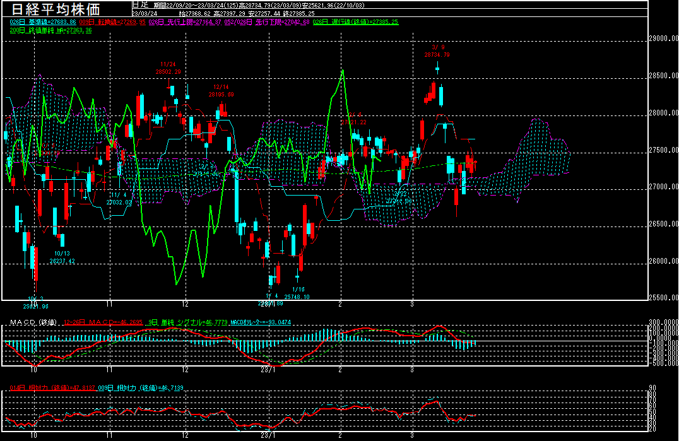Click the 29000.00 price axis label
Viewport: 679px width, 441px height.
663,38
